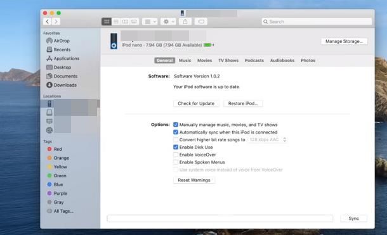Switch to the Music tab
This screenshot has height=235, width=387.
tap(185, 60)
